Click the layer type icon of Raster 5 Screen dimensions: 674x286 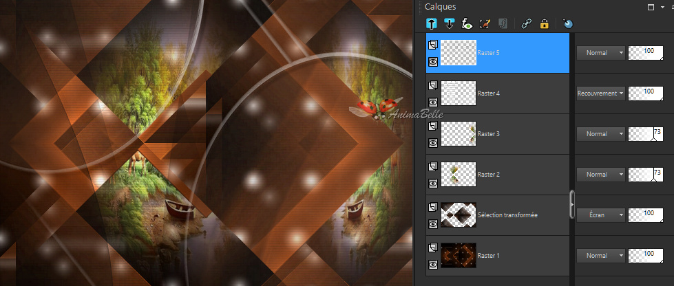point(433,44)
